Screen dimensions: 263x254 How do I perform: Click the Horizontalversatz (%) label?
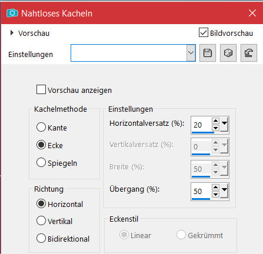pos(147,123)
